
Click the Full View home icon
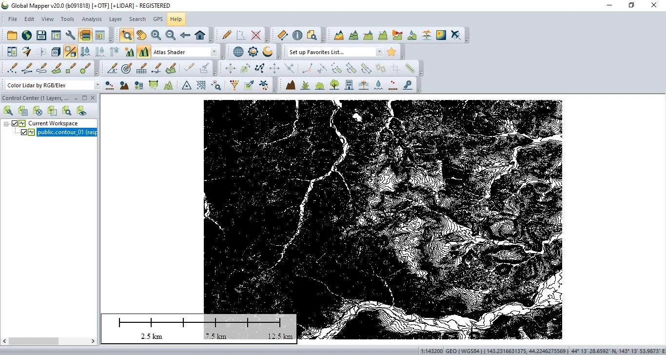pos(200,35)
